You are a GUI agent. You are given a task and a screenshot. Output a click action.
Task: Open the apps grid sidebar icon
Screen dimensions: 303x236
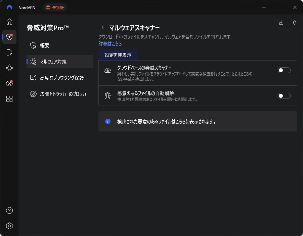tap(9, 99)
